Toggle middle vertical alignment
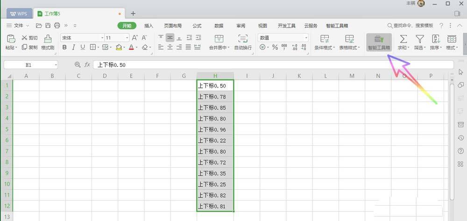 [x=170, y=37]
